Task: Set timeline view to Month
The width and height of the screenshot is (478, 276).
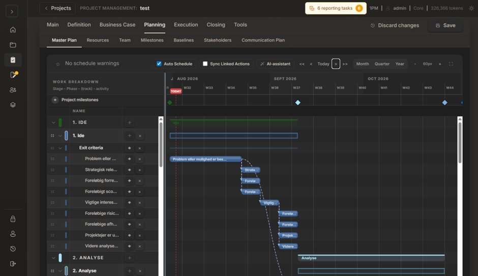Action: (x=363, y=64)
